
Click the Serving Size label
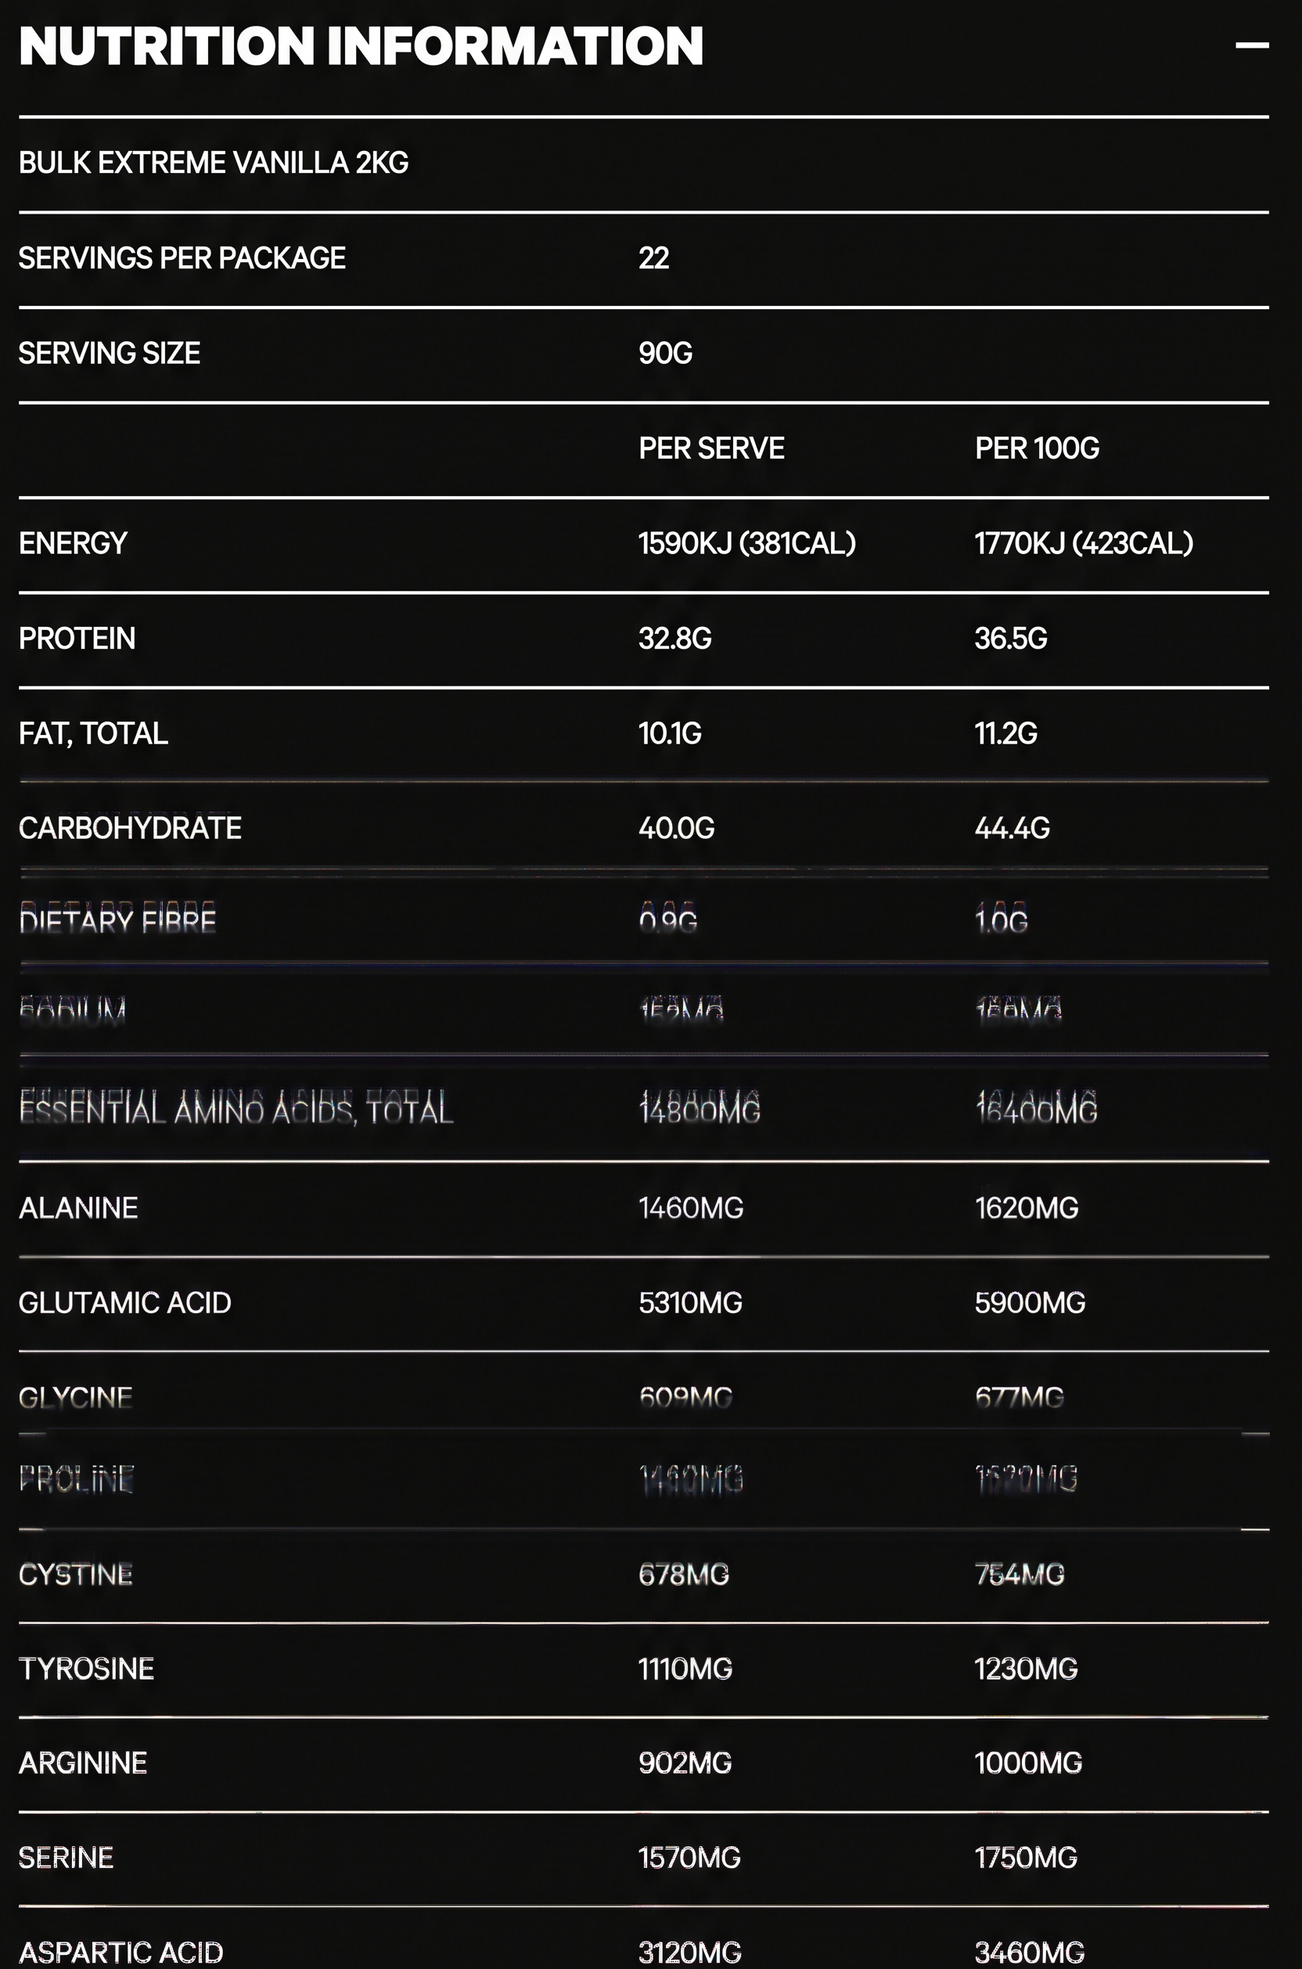pos(109,353)
